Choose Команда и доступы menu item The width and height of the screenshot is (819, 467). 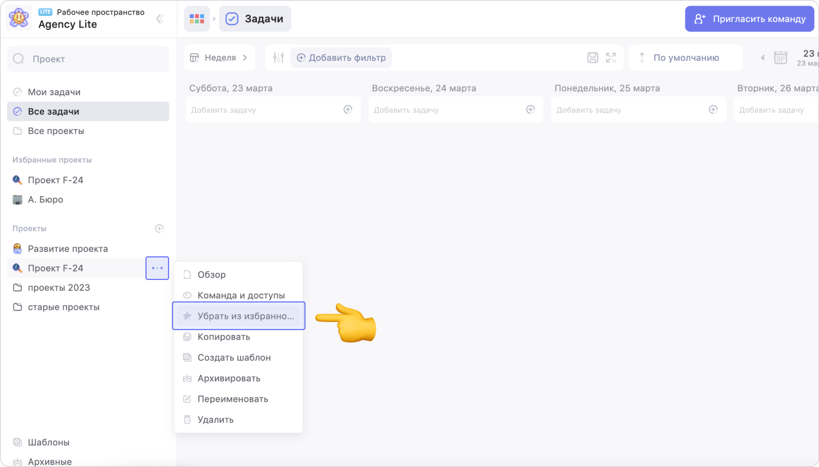pos(238,295)
